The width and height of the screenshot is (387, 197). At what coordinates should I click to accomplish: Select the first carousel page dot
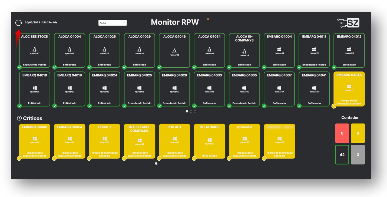click(187, 111)
